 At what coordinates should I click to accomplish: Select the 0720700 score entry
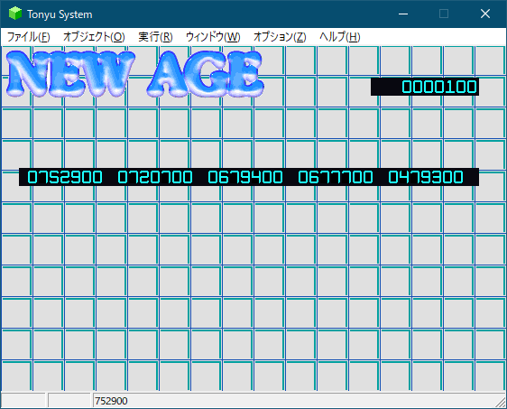pyautogui.click(x=155, y=177)
